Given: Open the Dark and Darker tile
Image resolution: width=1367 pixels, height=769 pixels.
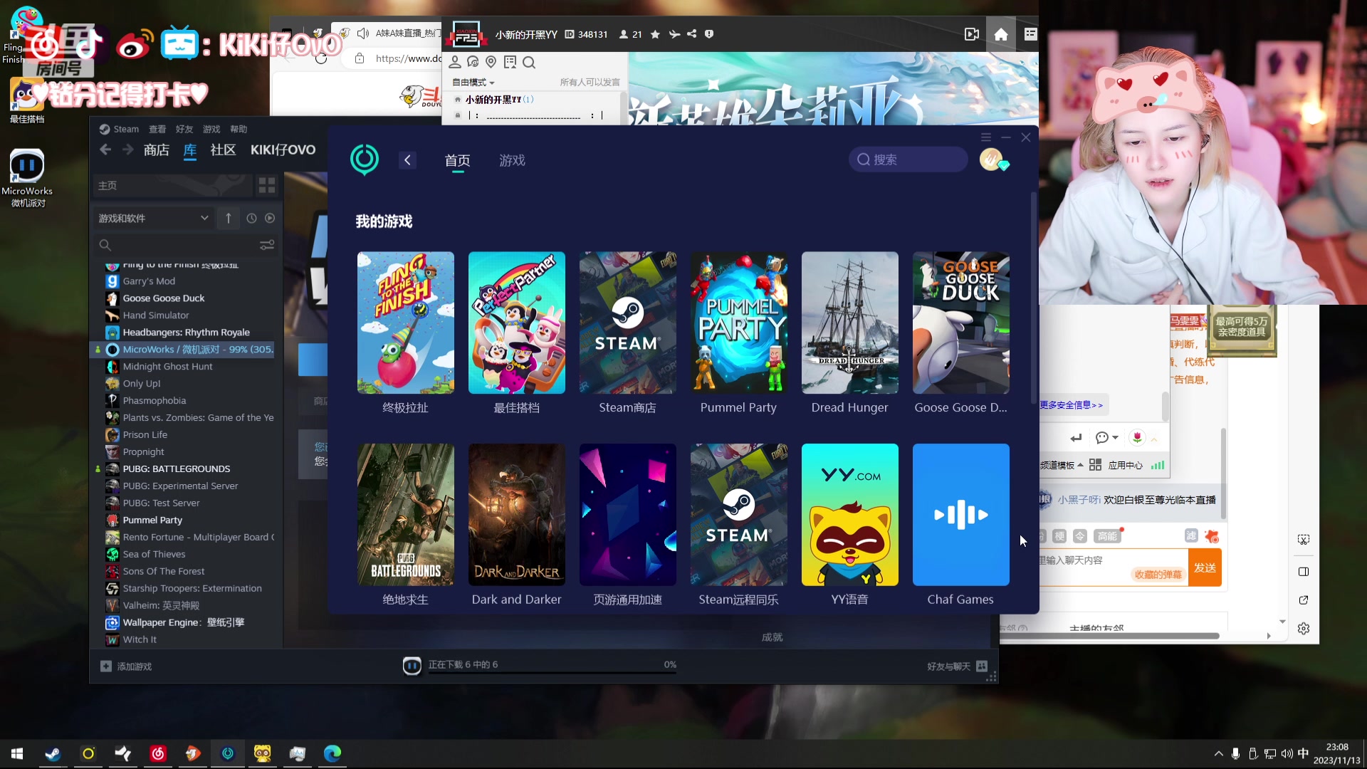Looking at the screenshot, I should 517,515.
